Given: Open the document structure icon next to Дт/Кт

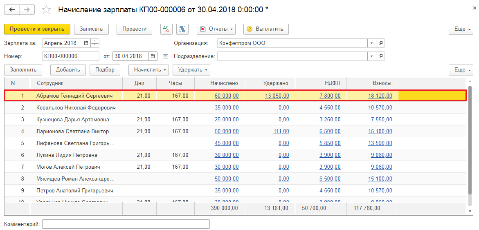Looking at the screenshot, I should pyautogui.click(x=182, y=29).
